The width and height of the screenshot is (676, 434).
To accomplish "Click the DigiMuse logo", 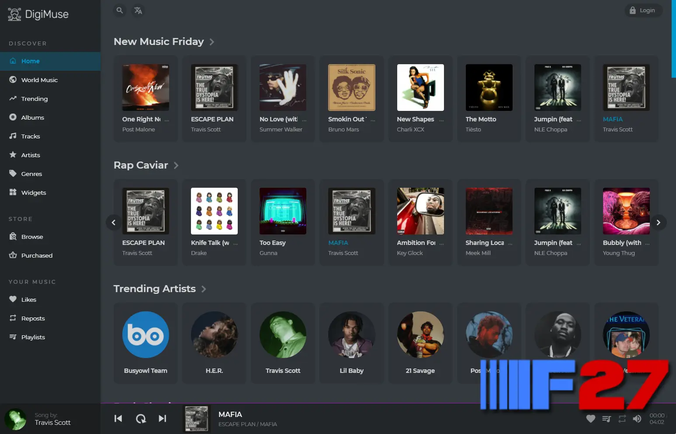I will pyautogui.click(x=38, y=14).
